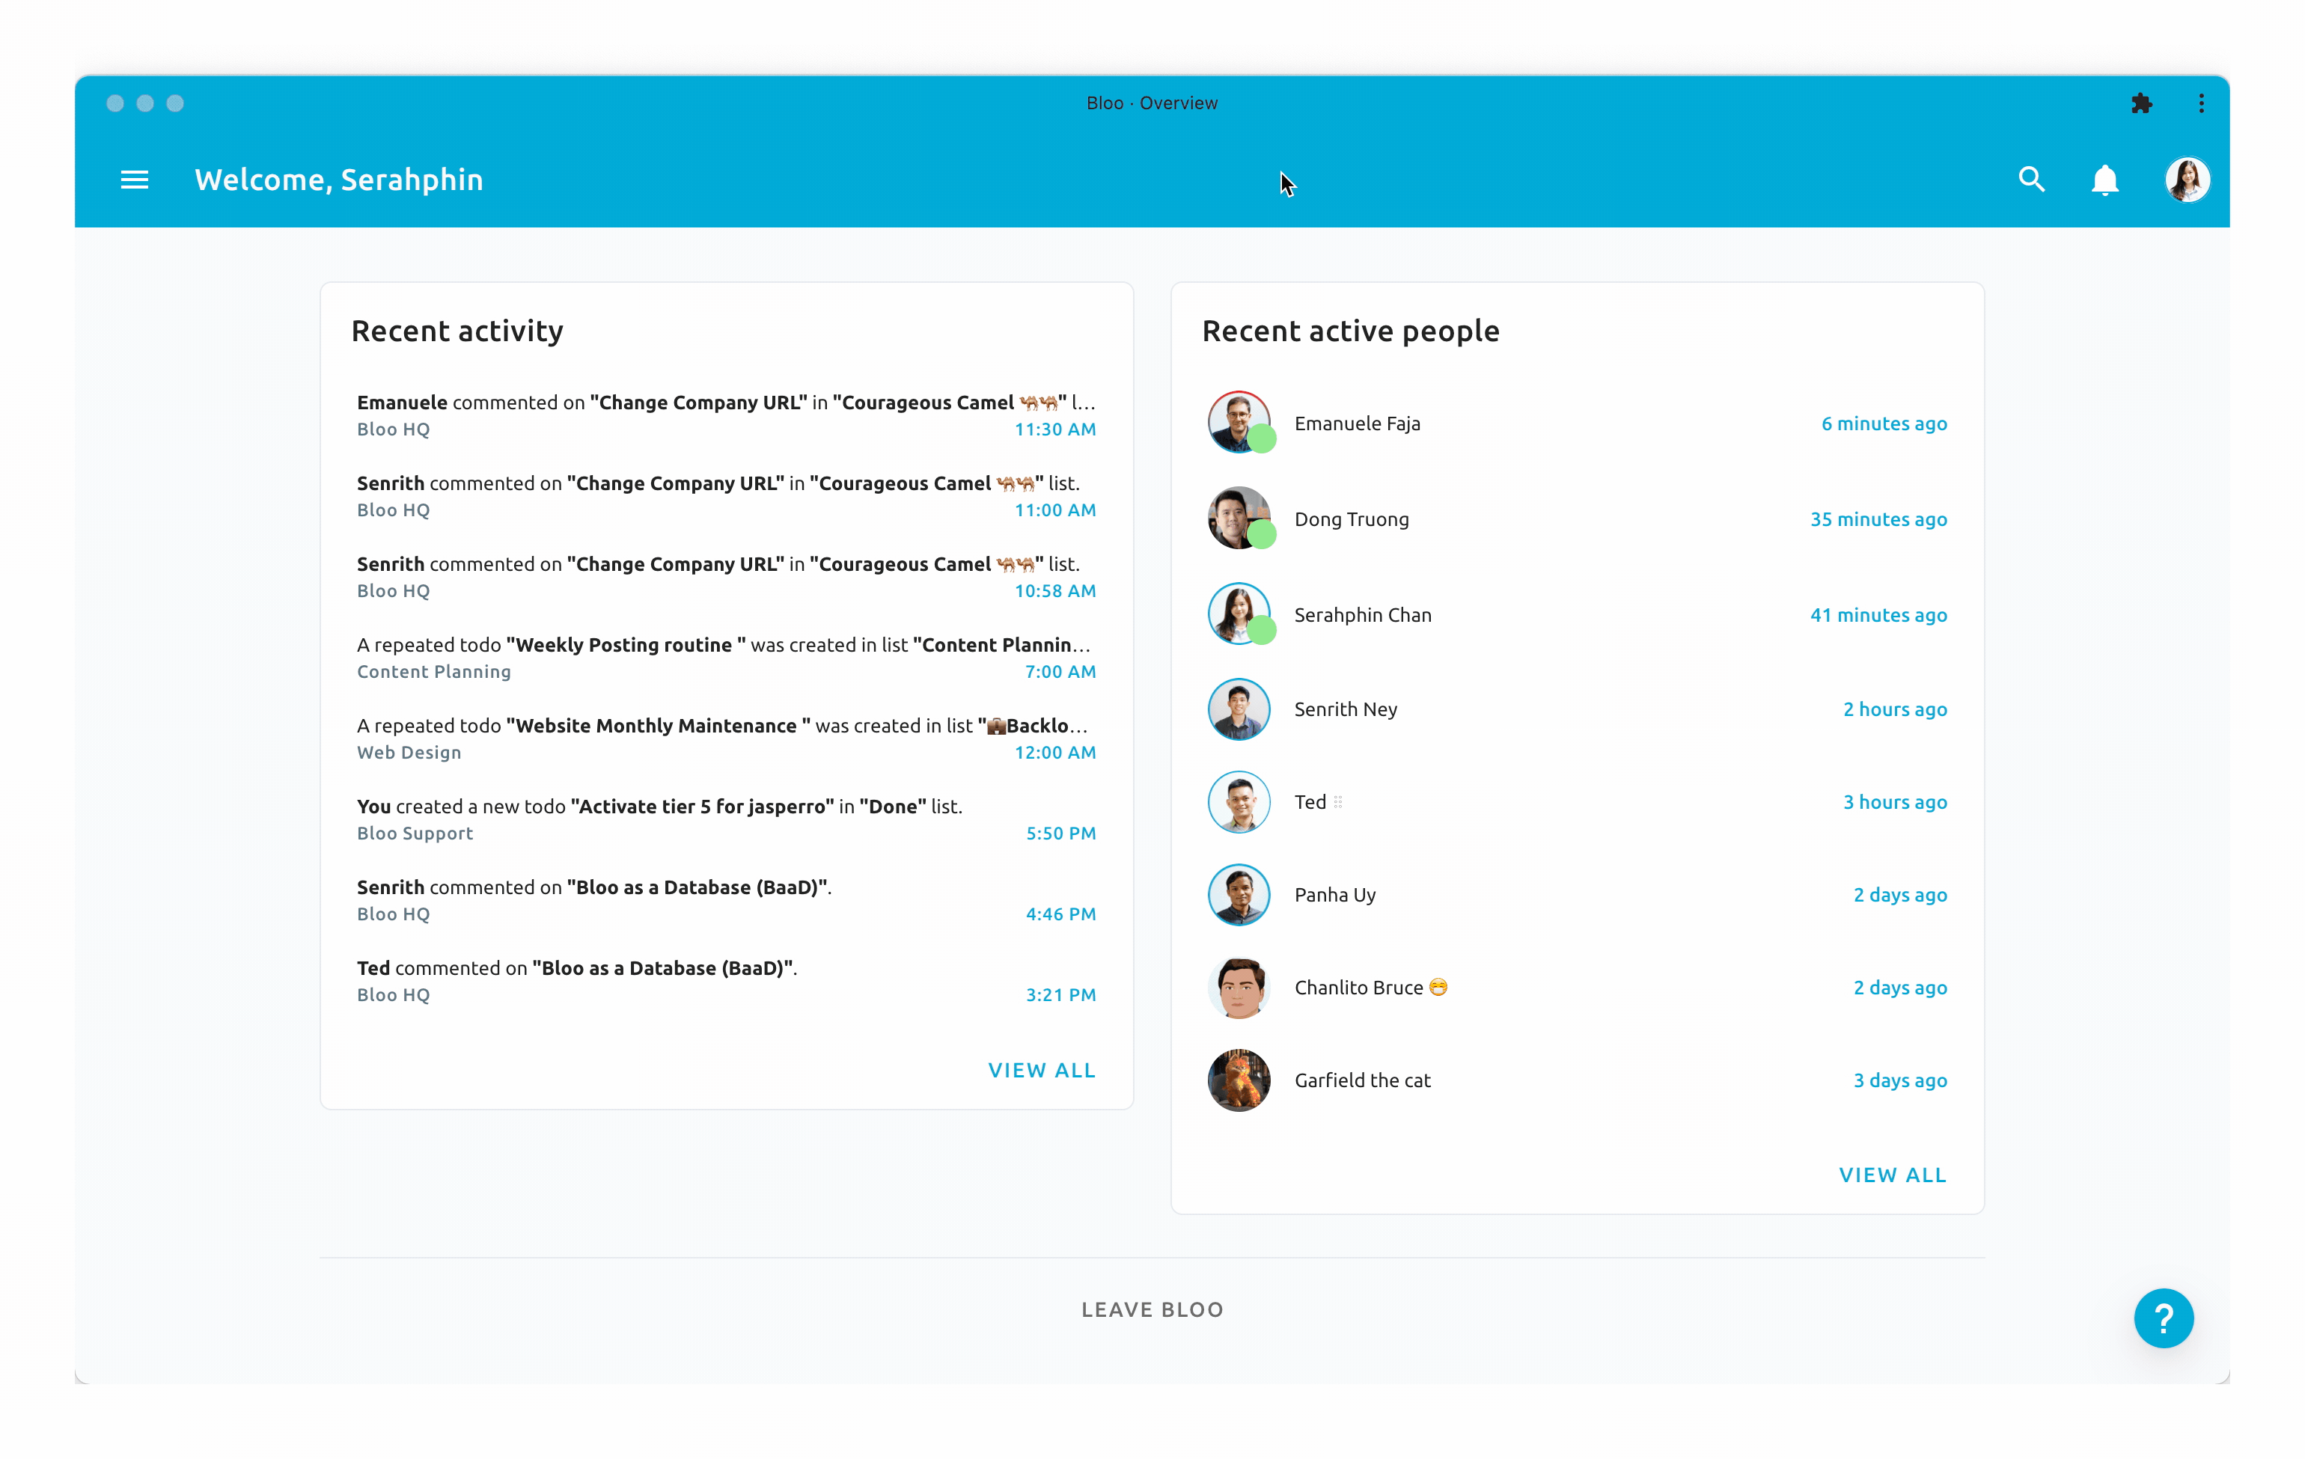Click the search magnifier icon
Image resolution: width=2305 pixels, height=1459 pixels.
coord(2031,180)
